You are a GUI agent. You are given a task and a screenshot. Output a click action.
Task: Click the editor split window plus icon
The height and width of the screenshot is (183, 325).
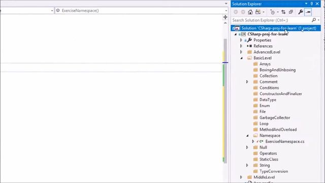coord(225,17)
